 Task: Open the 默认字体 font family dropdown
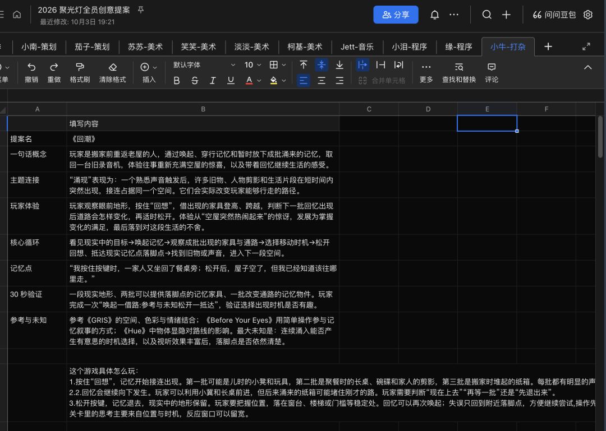tap(204, 65)
